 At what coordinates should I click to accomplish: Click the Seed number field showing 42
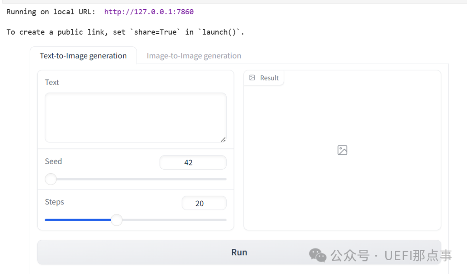click(x=193, y=163)
